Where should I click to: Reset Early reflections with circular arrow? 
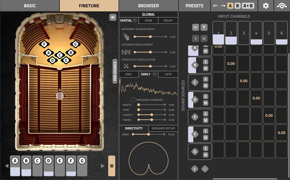[155, 74]
